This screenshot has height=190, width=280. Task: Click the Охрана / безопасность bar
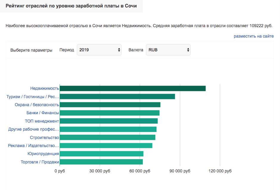110,105
